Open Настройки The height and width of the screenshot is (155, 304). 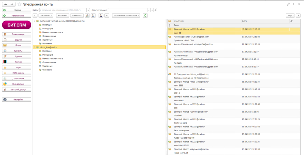[16, 100]
